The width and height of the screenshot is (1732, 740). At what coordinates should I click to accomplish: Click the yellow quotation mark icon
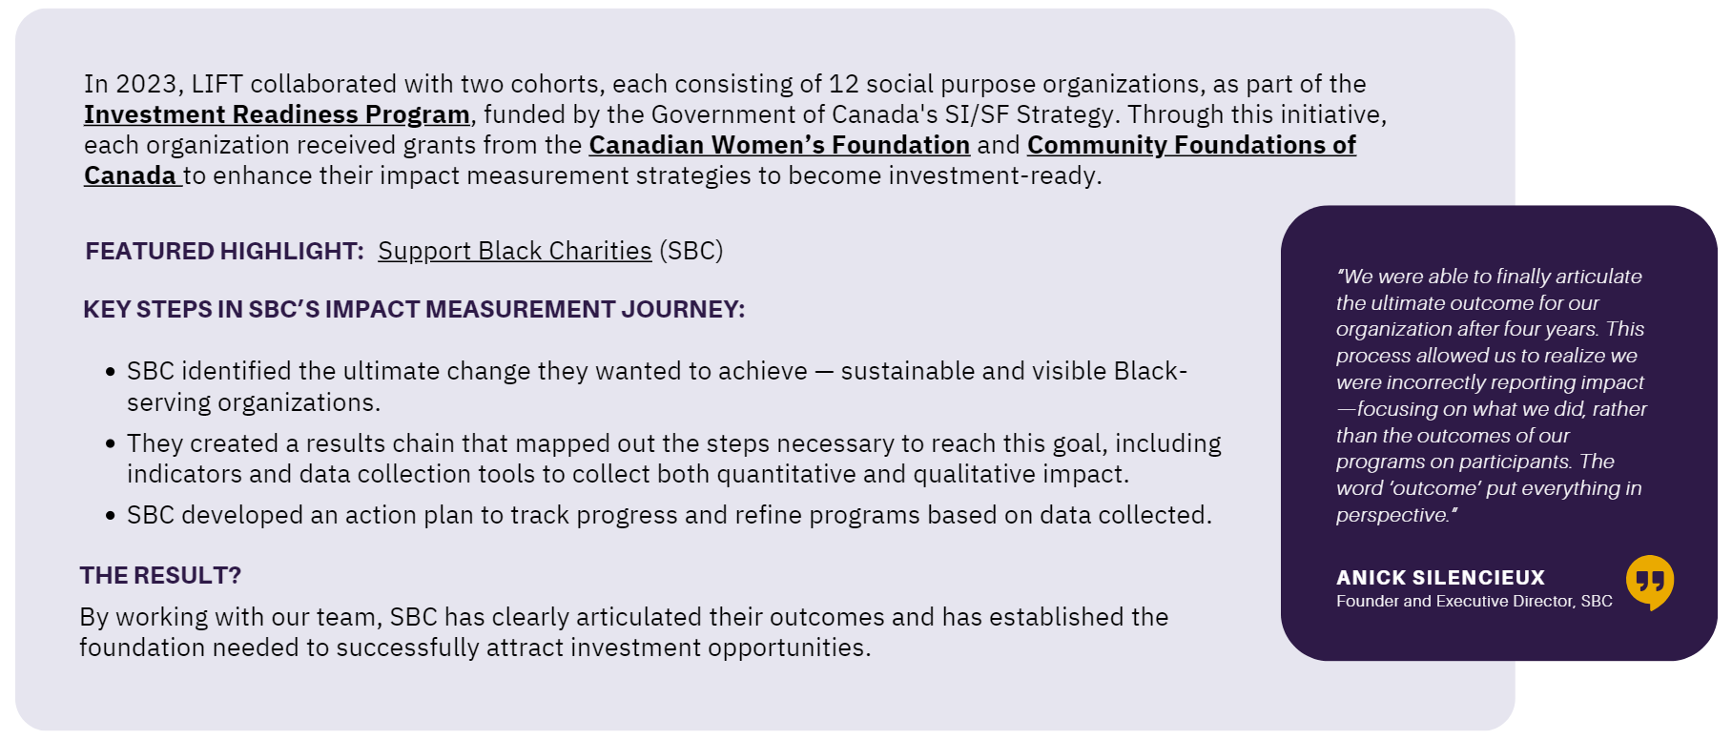pos(1649,582)
